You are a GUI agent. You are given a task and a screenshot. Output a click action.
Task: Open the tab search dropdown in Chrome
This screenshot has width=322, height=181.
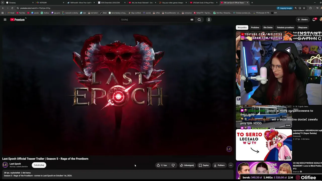pyautogui.click(x=3, y=3)
